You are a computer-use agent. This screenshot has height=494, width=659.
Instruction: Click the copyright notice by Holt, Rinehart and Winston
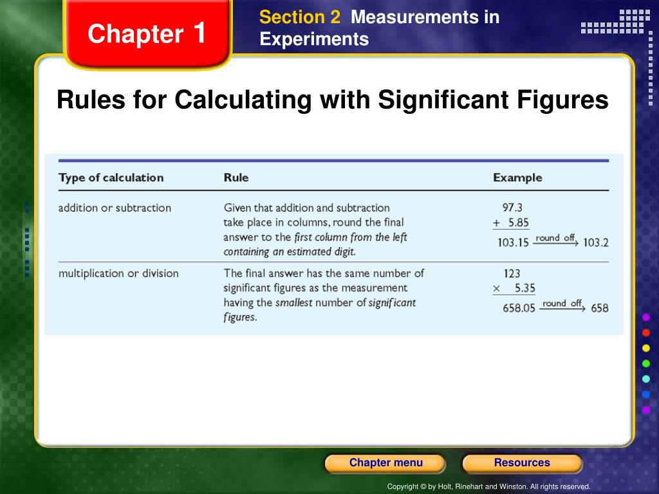pyautogui.click(x=489, y=486)
